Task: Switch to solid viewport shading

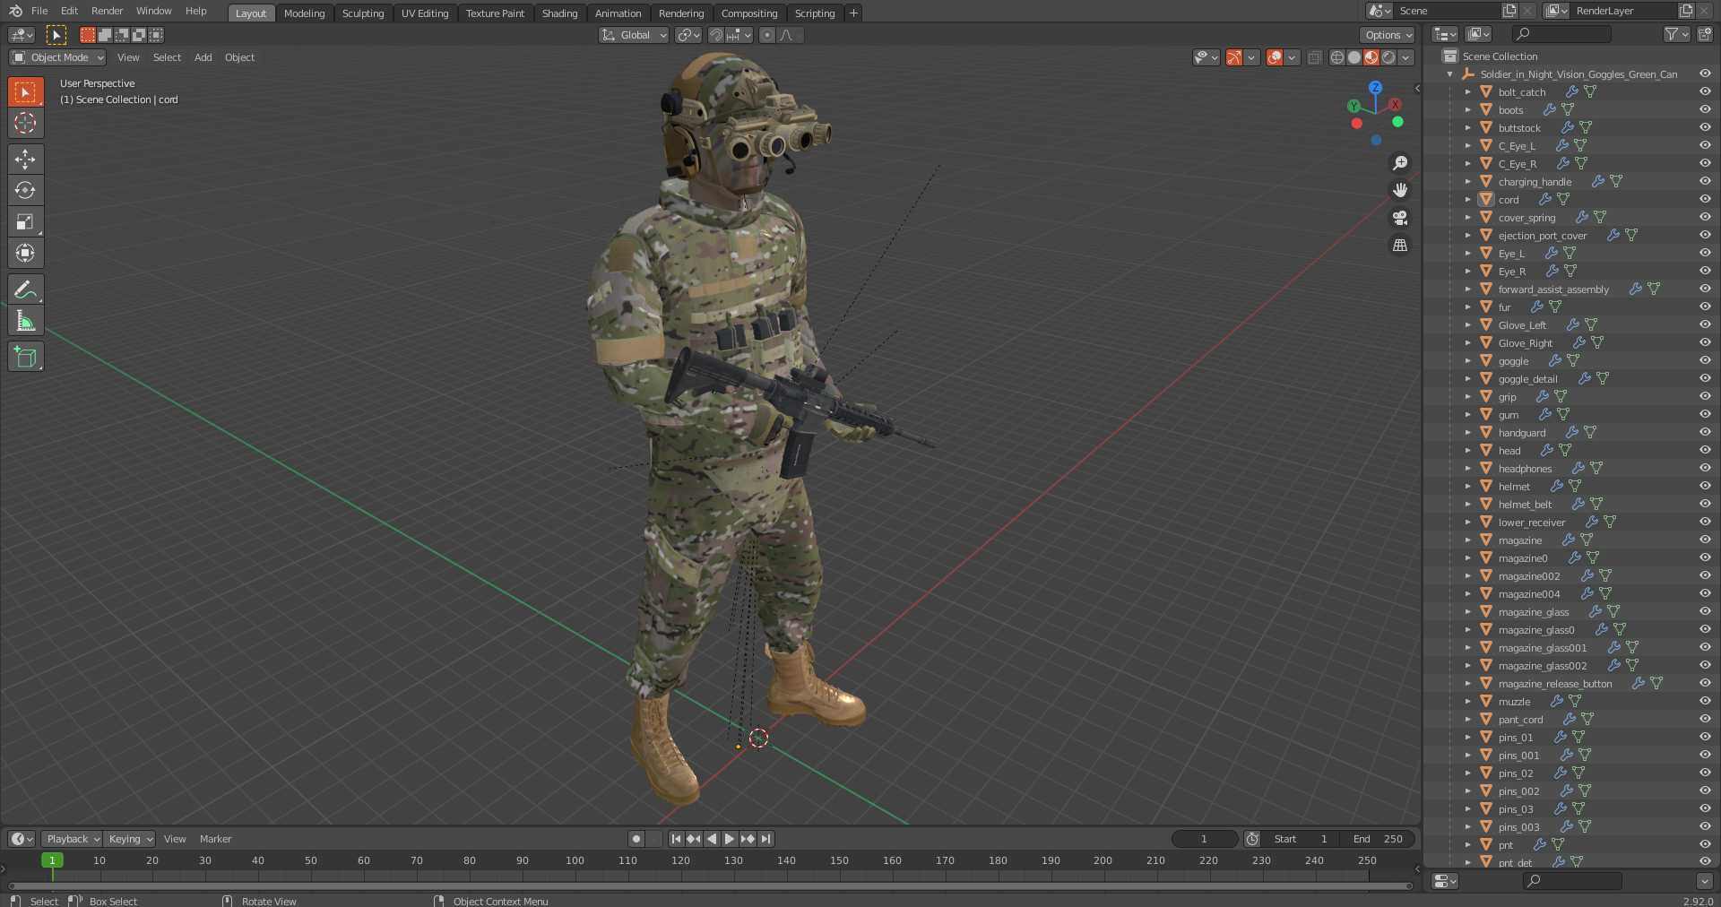Action: pyautogui.click(x=1354, y=57)
